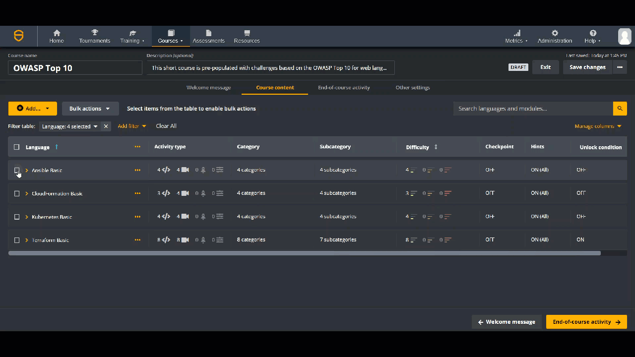Click Ansible Basic Hints ON (All)
This screenshot has width=635, height=357.
[x=540, y=170]
